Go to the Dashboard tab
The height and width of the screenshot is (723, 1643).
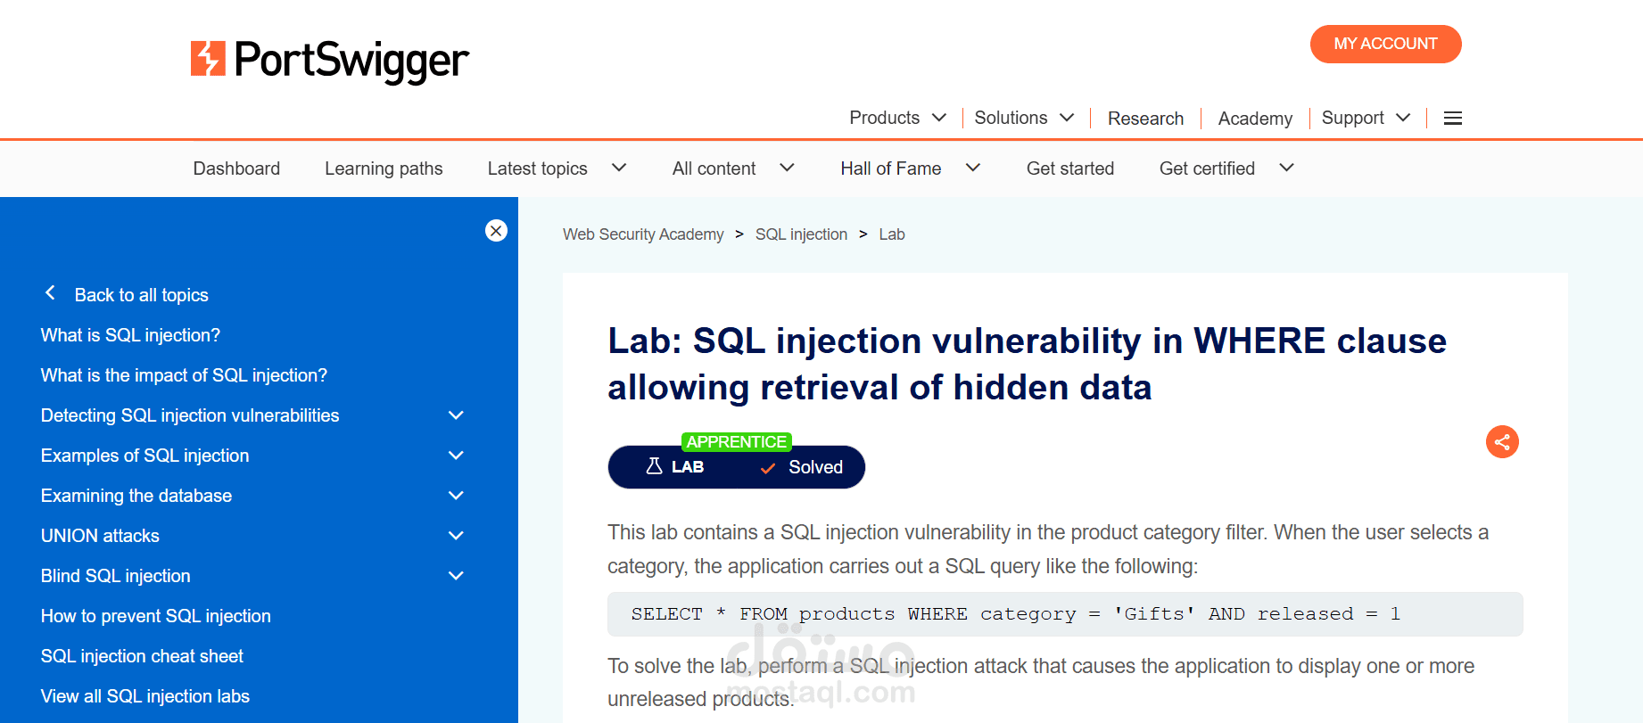point(236,168)
